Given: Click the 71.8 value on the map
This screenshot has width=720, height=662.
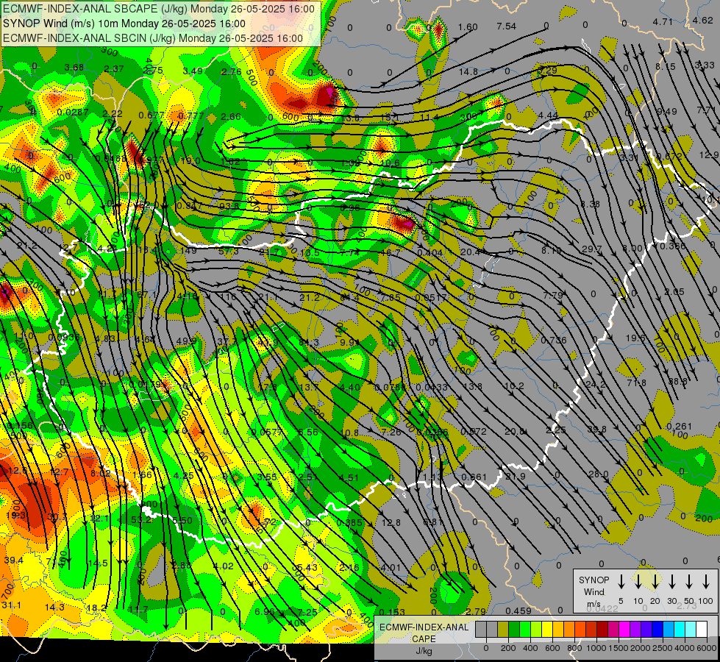Looking at the screenshot, I should click(x=636, y=382).
